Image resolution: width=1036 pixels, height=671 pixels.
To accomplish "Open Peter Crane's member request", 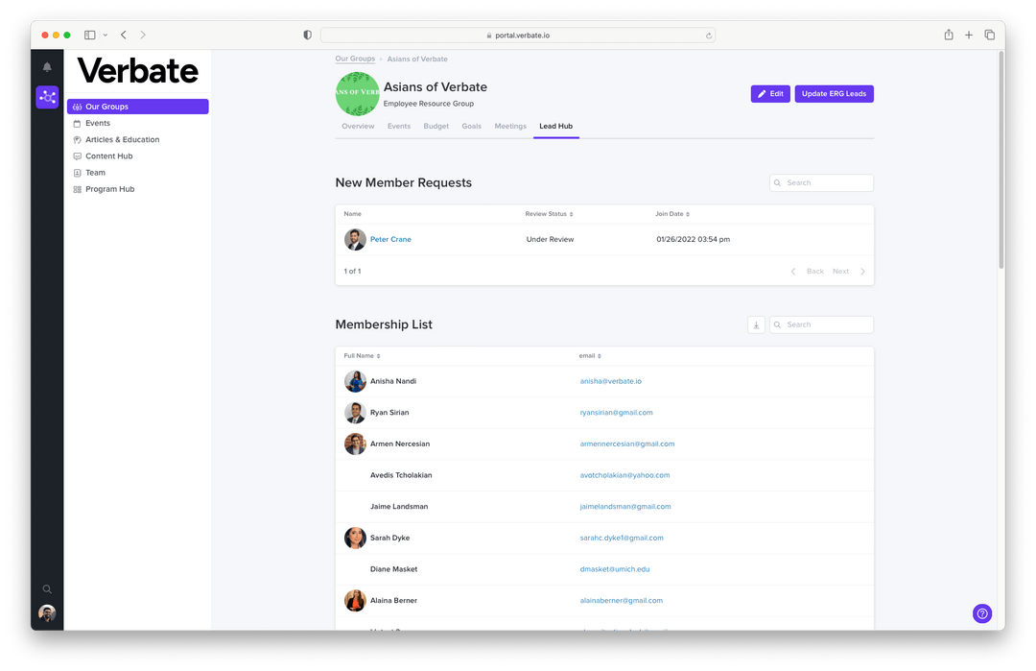I will pyautogui.click(x=390, y=239).
